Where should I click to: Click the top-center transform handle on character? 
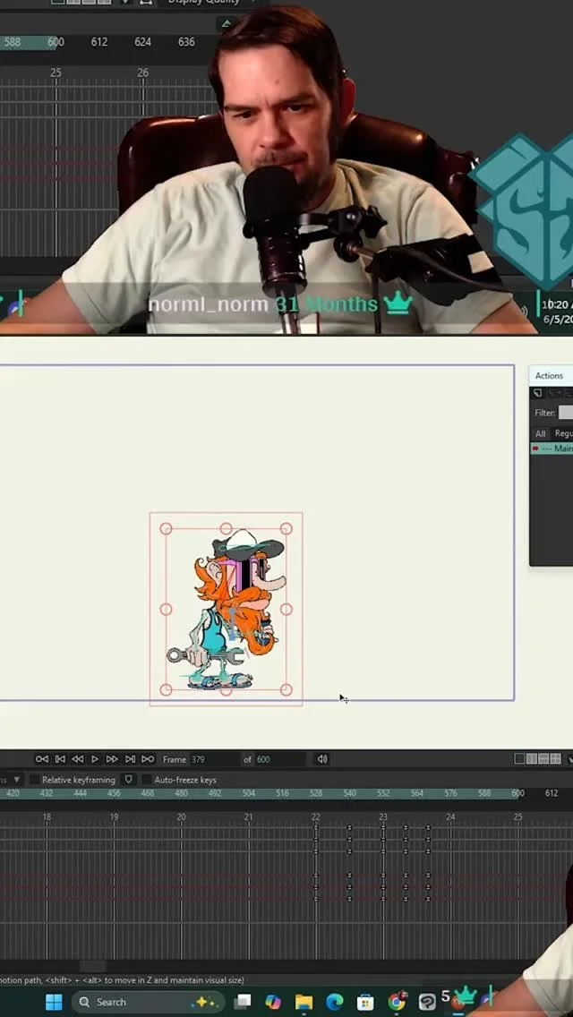pyautogui.click(x=226, y=528)
